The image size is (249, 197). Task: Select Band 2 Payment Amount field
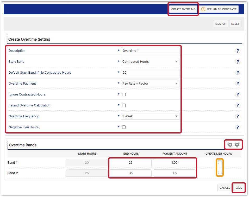tap(175, 173)
